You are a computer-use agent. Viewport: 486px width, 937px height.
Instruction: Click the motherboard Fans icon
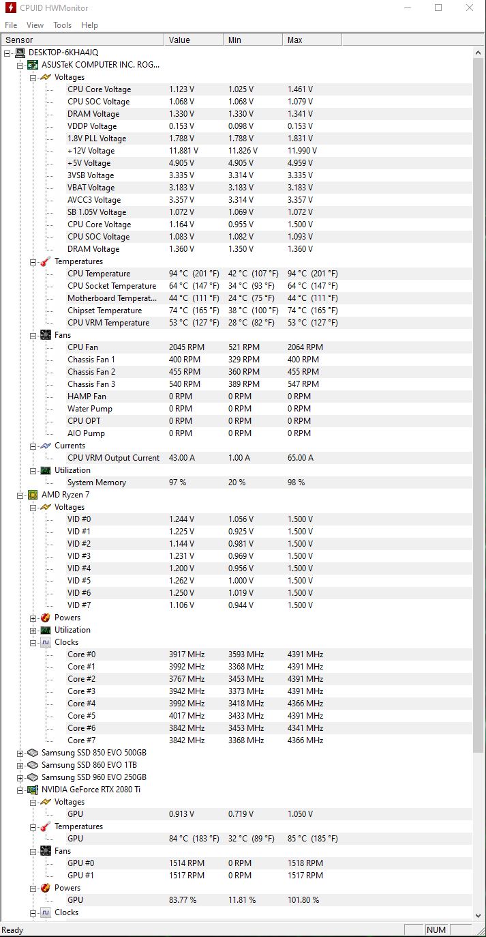pyautogui.click(x=46, y=335)
